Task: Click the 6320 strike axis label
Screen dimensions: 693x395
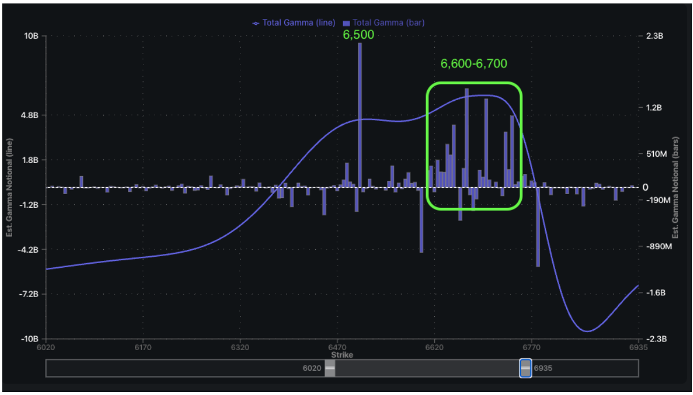Action: 240,347
